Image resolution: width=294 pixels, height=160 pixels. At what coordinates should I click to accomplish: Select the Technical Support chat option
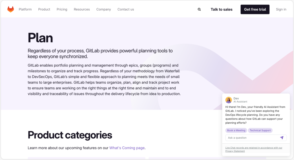click(x=260, y=130)
